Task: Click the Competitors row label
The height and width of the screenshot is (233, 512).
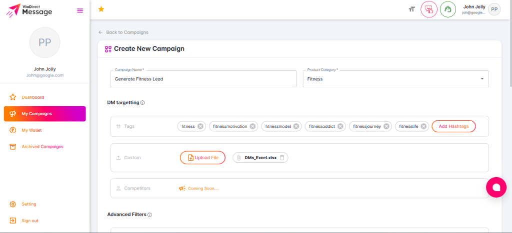Action: tap(137, 189)
